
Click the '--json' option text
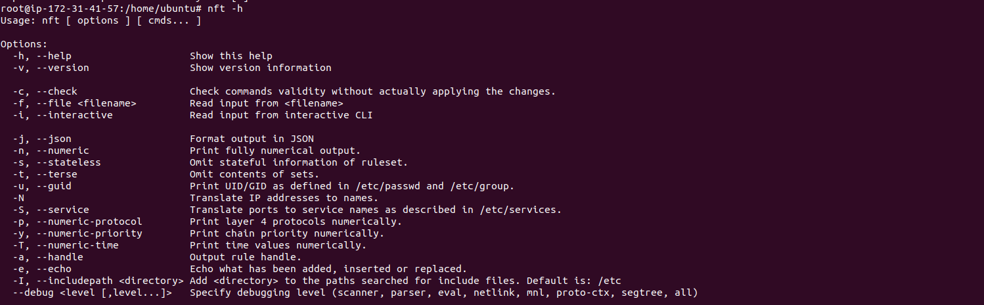(54, 139)
